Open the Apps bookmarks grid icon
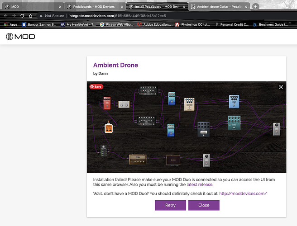 pos(6,24)
